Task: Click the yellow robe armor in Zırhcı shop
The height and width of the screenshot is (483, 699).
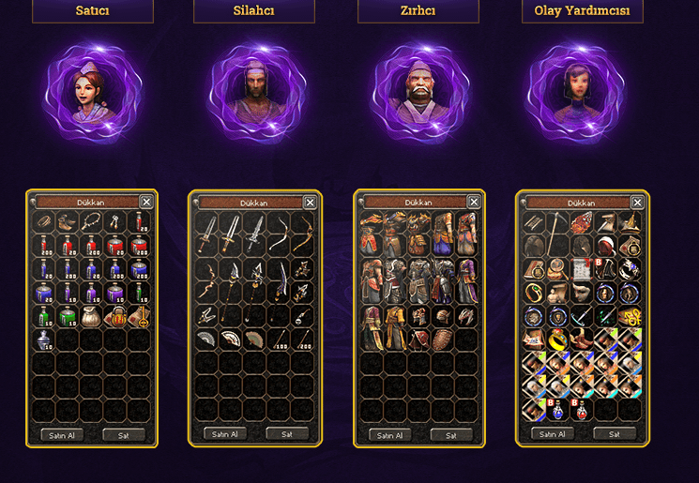Action: [395, 327]
